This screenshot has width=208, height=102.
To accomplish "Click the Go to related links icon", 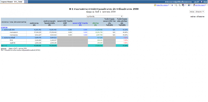I will 183,5.
